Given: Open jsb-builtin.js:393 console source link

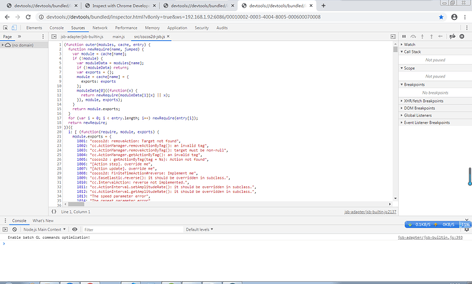Looking at the screenshot, I should pos(430,237).
